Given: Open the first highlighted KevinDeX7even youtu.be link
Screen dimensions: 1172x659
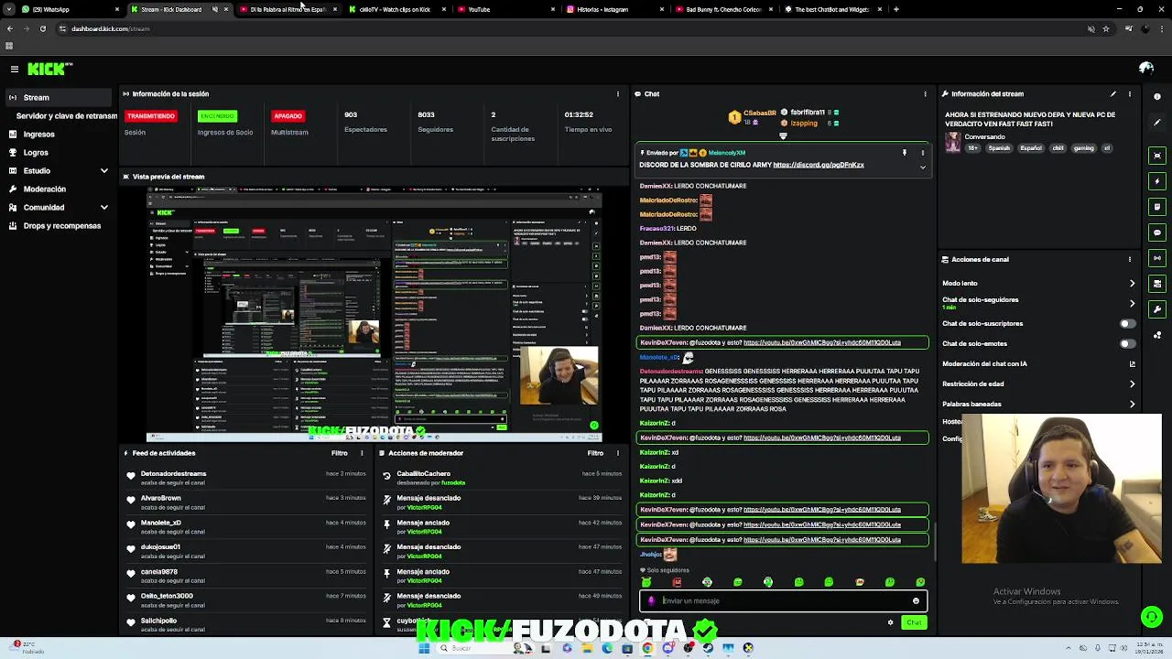Looking at the screenshot, I should point(822,342).
